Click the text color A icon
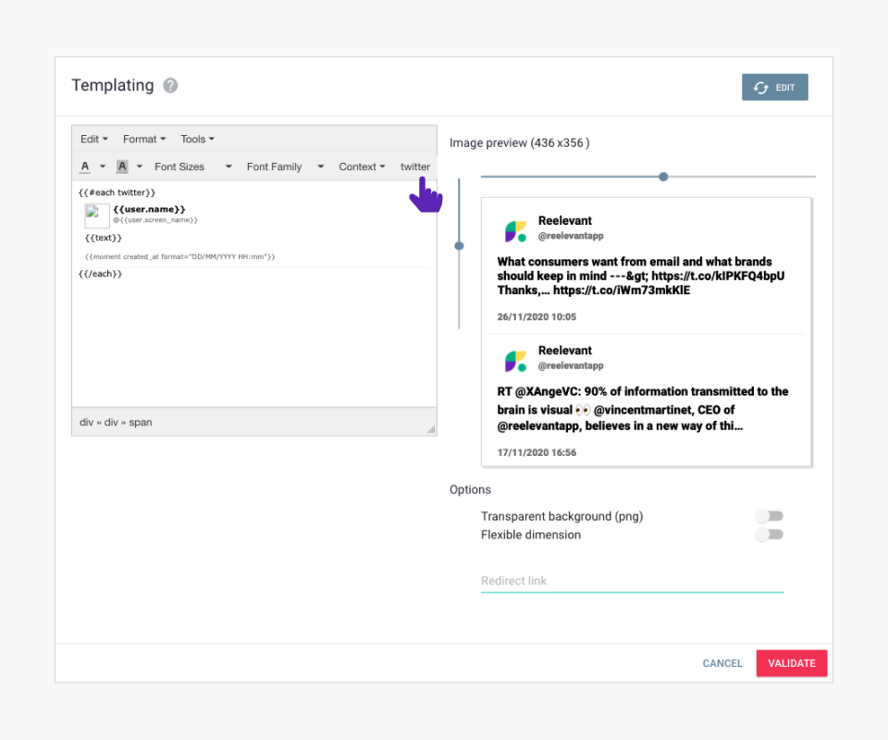888x740 pixels. (85, 166)
